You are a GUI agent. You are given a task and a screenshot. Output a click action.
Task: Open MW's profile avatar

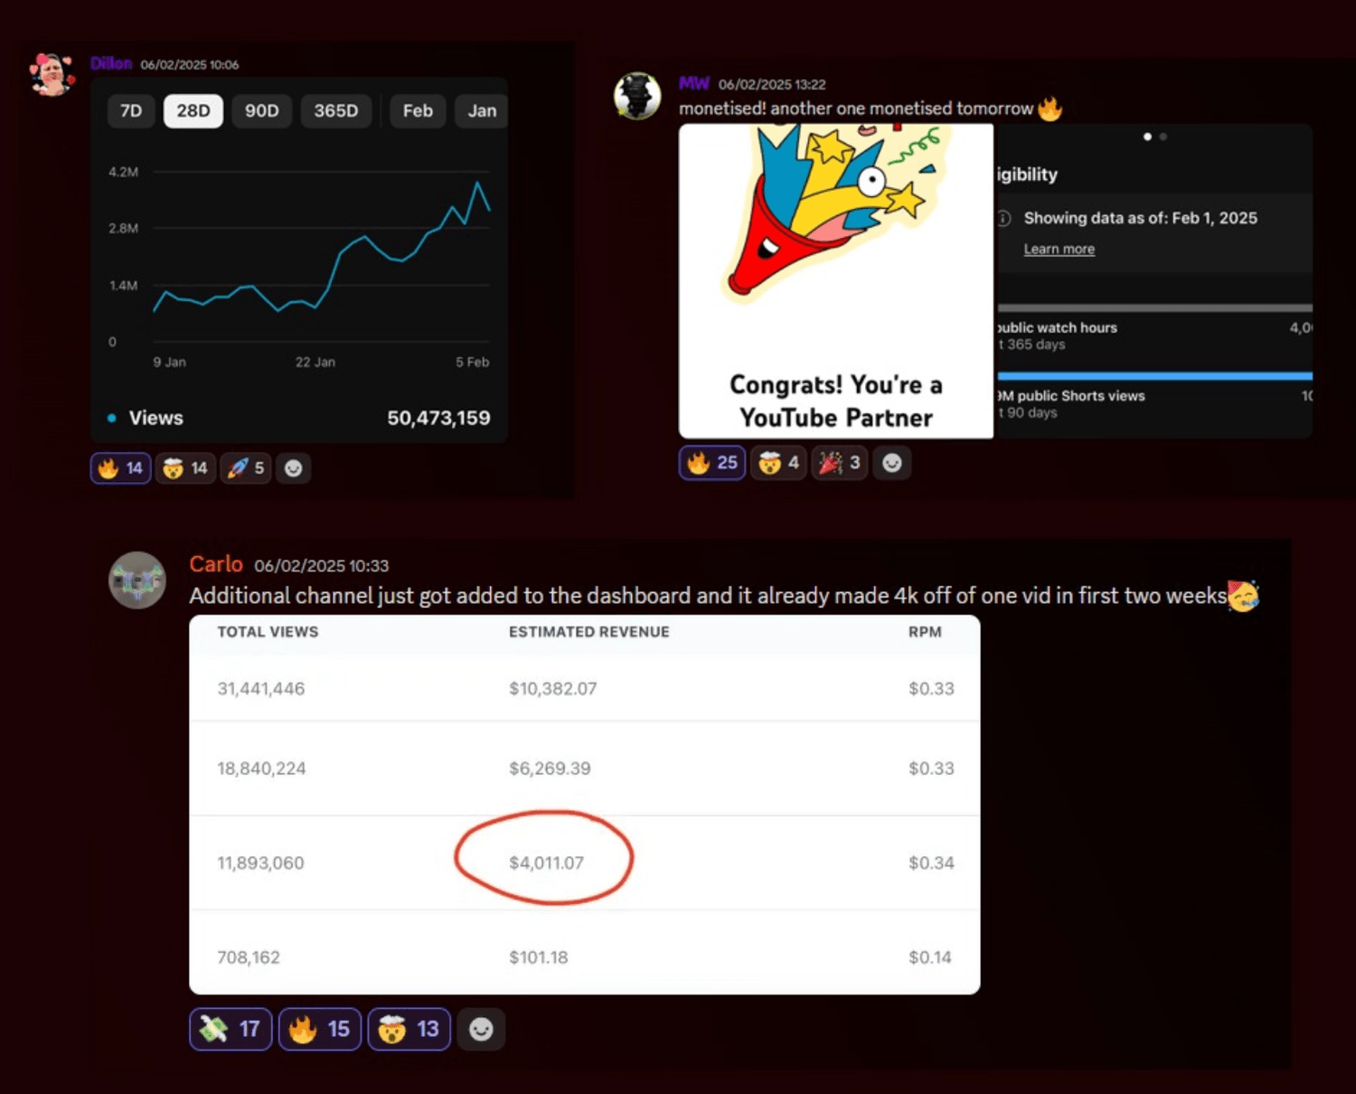[637, 96]
